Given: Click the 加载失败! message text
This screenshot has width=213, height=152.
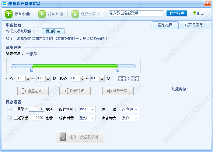Looking at the screenshot, I should (x=180, y=89).
